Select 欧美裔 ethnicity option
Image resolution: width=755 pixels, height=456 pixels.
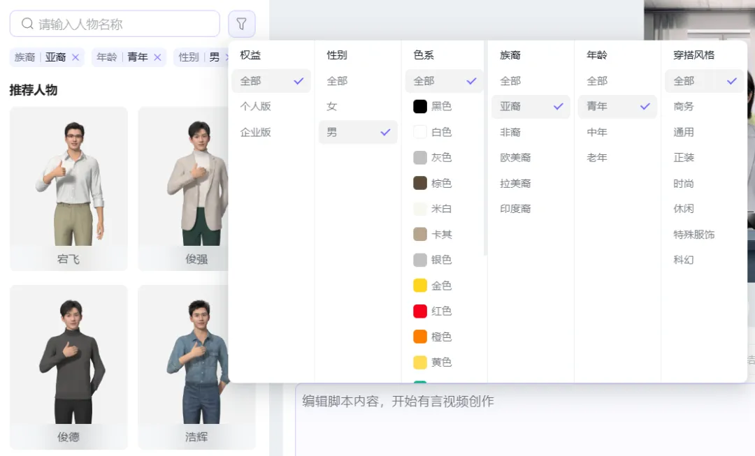click(516, 158)
